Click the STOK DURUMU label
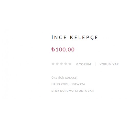Screen dimensions: 128x128 (x=63, y=91)
